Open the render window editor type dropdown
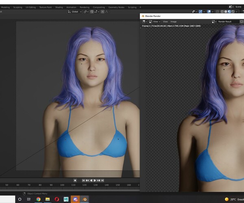This screenshot has height=203, width=244. [144, 22]
